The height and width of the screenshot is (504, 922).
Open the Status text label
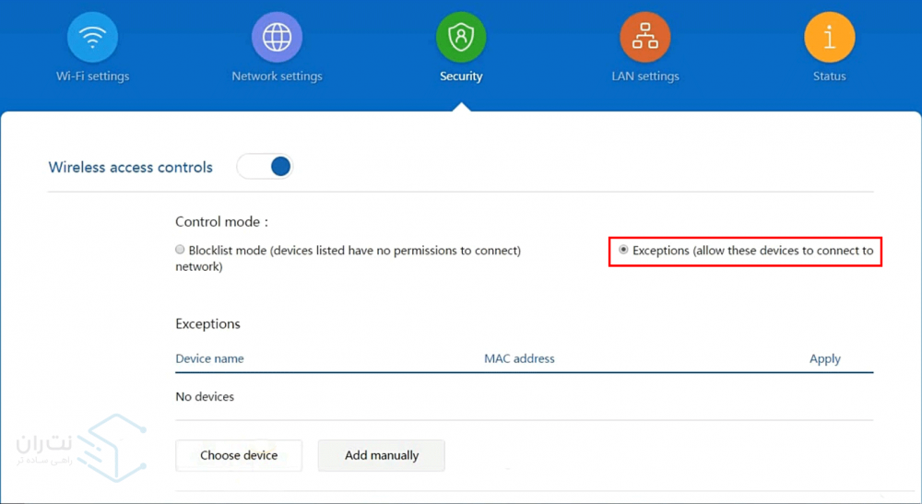[829, 76]
